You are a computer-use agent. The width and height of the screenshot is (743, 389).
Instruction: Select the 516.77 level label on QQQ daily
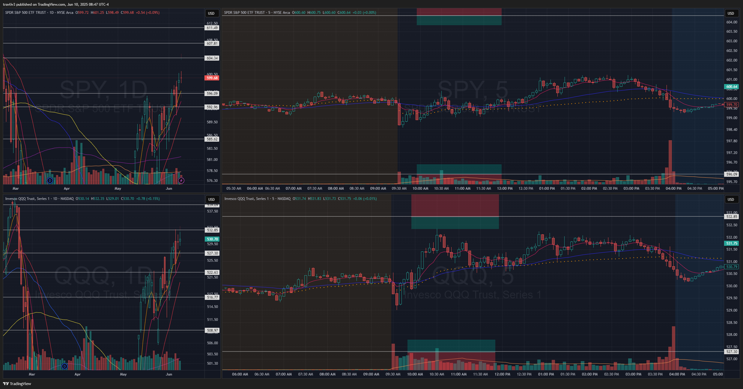pyautogui.click(x=212, y=297)
